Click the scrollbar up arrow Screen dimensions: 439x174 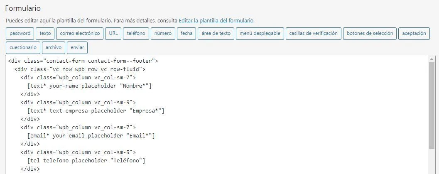(x=432, y=59)
